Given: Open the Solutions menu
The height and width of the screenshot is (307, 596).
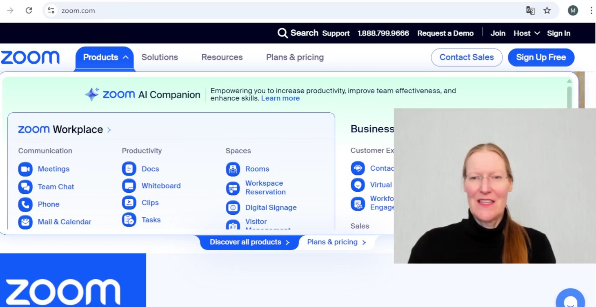Looking at the screenshot, I should pos(160,58).
